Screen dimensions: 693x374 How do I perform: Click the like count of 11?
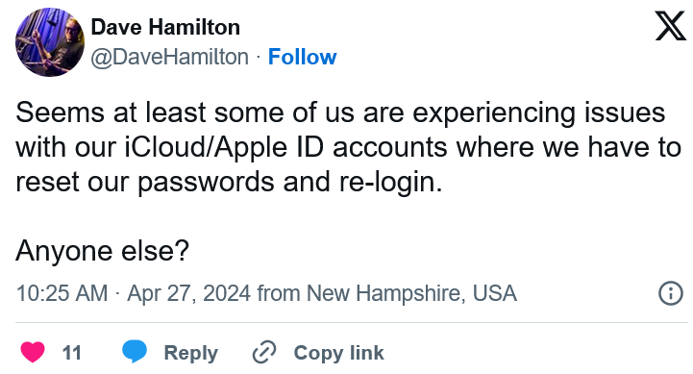(71, 353)
